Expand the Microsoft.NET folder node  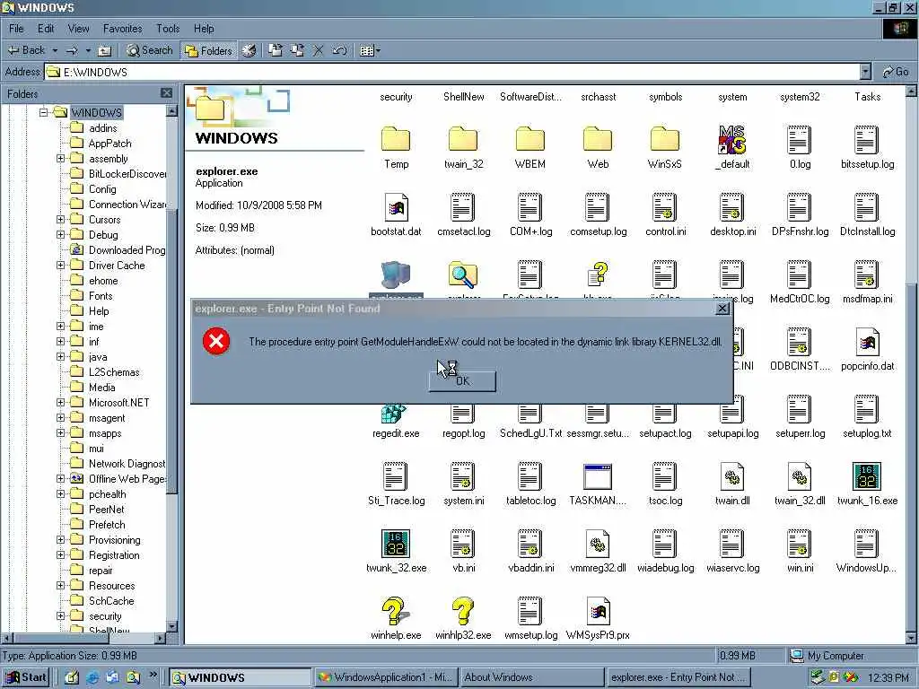point(60,403)
